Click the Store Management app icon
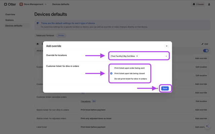The image size is (215, 134). tap(21, 4)
